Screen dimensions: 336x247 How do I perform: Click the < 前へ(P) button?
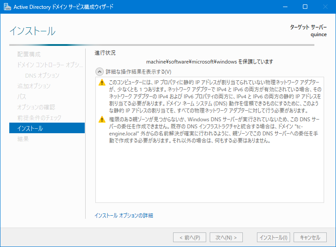[x=190, y=237]
